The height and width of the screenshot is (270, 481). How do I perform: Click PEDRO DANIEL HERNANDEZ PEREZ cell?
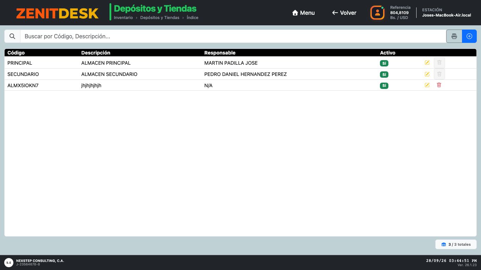pos(245,74)
